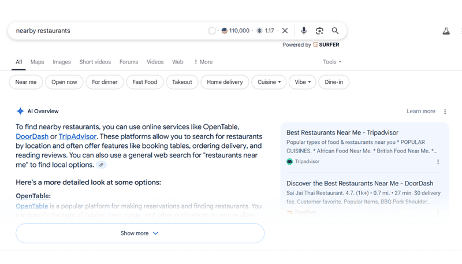Expand the Cuisine filter dropdown
This screenshot has height=264, width=462.
[269, 82]
